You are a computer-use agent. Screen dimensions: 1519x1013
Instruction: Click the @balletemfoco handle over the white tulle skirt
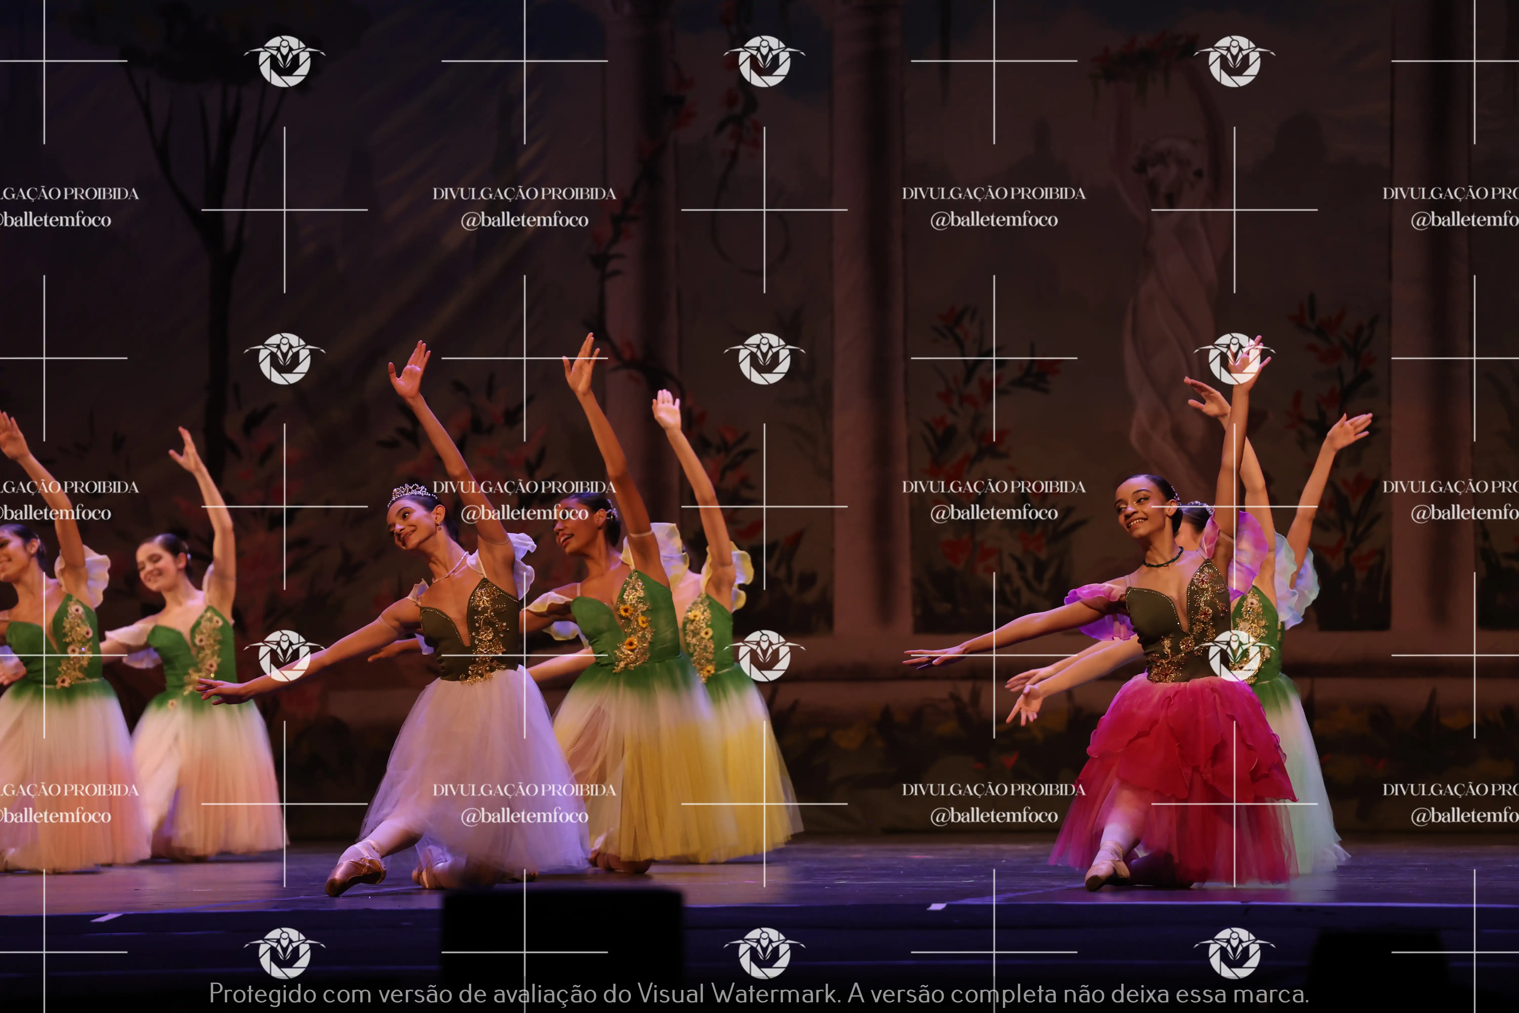(x=524, y=816)
